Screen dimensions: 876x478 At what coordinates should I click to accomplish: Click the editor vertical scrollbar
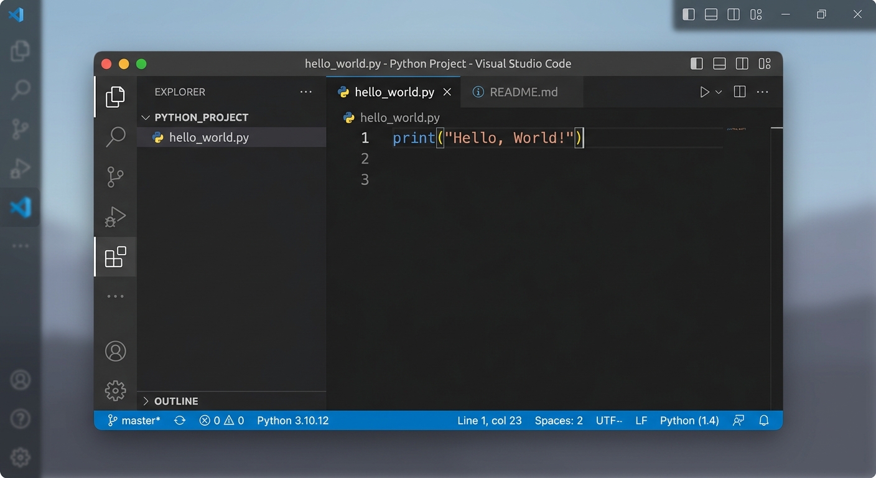tap(777, 269)
